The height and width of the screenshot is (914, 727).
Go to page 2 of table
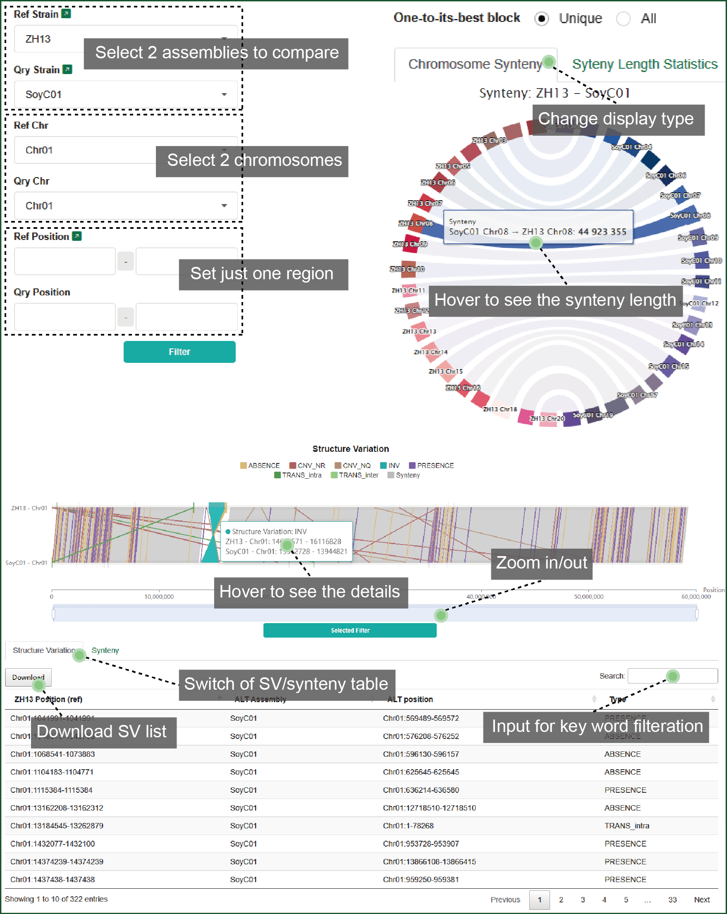(561, 900)
